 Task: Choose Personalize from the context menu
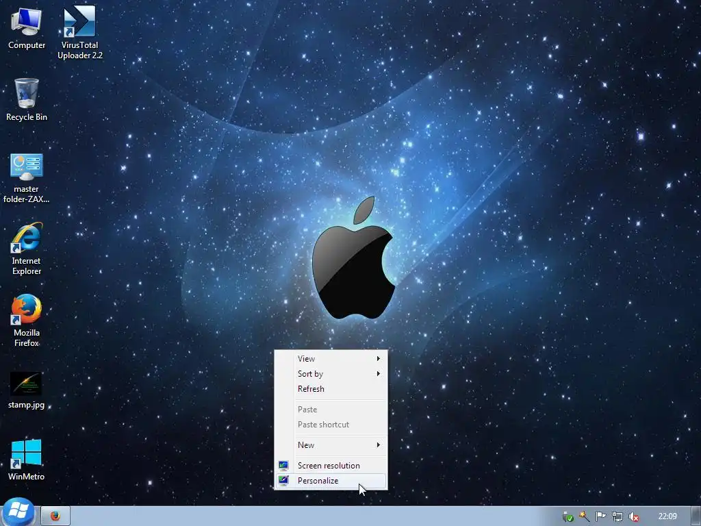331,481
